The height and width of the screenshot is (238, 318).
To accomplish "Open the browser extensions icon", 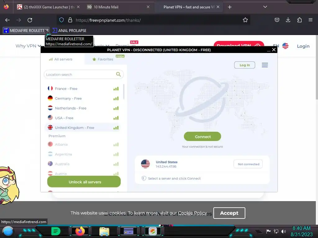I will [x=299, y=20].
